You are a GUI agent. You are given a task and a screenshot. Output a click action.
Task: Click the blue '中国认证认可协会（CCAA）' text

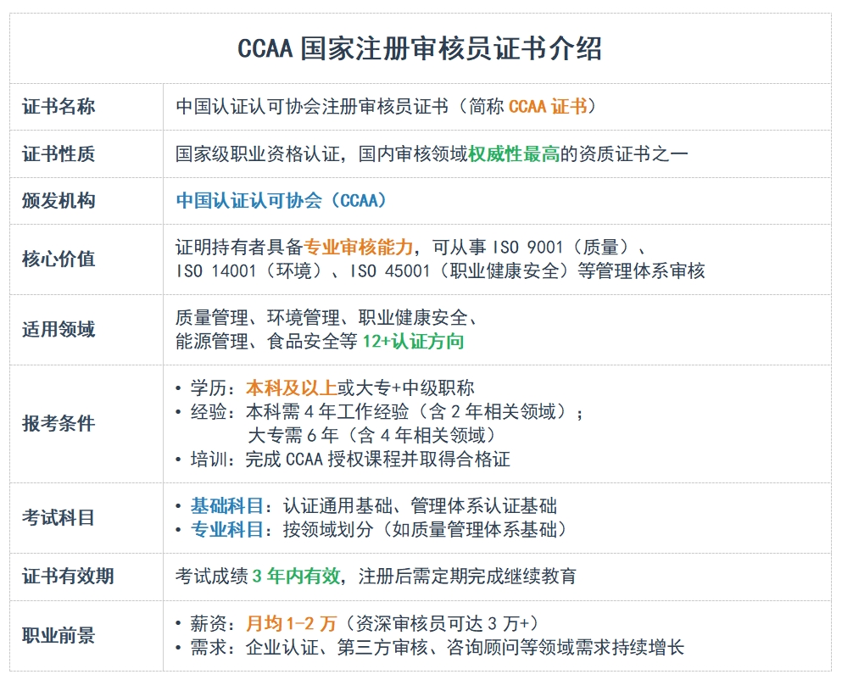click(282, 200)
